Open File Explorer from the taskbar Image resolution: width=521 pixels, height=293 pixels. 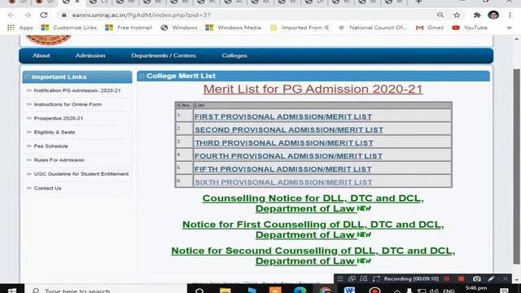(225, 290)
